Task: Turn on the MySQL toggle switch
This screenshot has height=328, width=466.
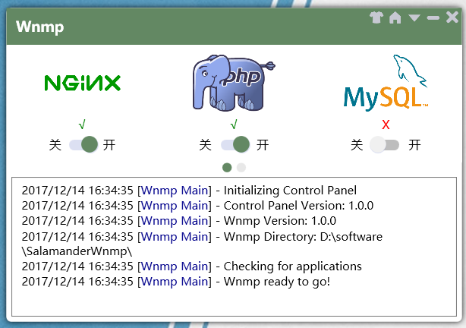Action: click(x=384, y=145)
